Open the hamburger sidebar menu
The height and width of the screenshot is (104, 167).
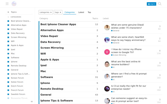(7, 4)
